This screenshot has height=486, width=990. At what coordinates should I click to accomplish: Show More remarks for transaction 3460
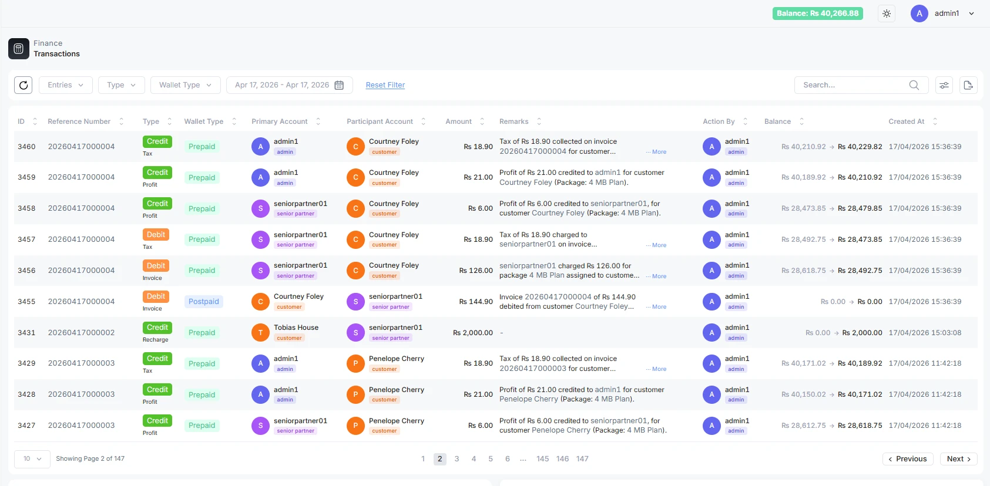(657, 152)
